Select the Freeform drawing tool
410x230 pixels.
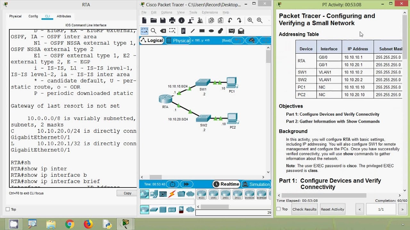pyautogui.click(x=220, y=31)
